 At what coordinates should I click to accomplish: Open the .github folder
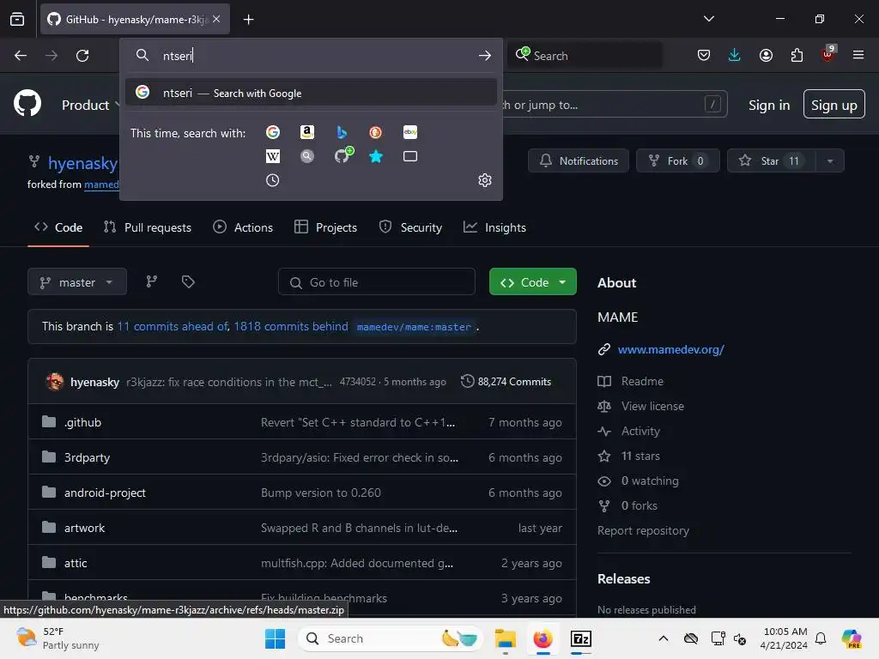[x=83, y=422]
